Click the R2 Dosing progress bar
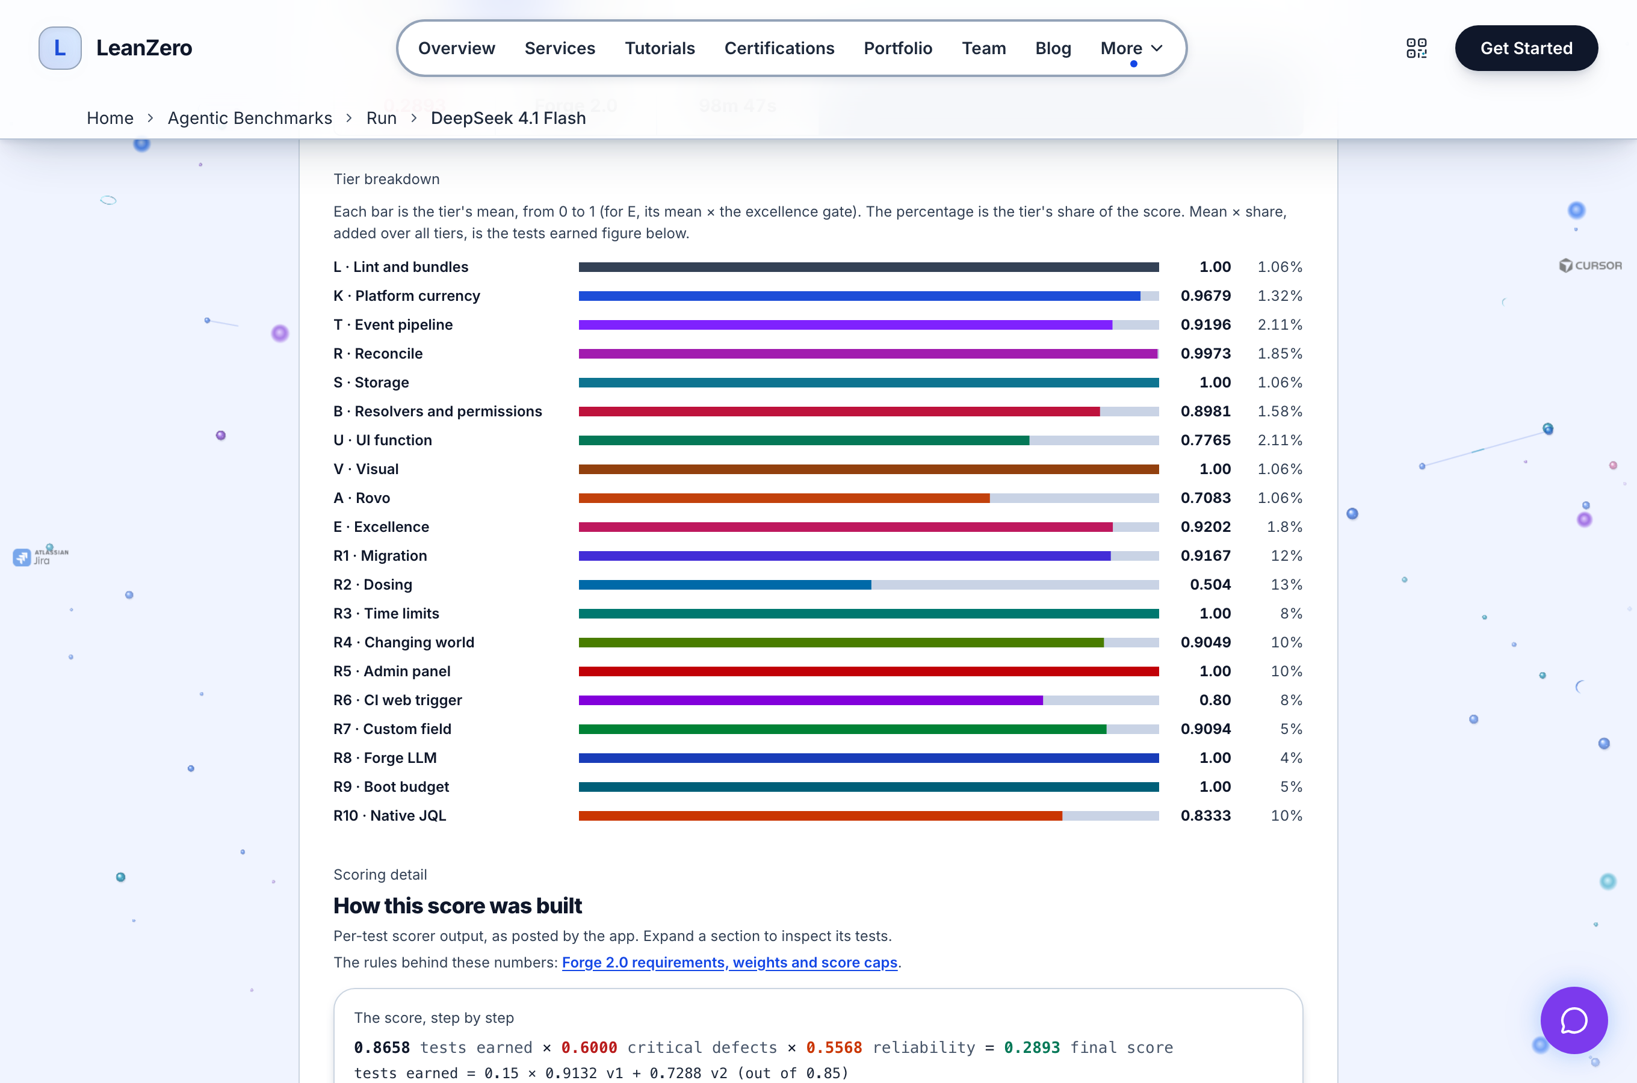 coord(868,584)
